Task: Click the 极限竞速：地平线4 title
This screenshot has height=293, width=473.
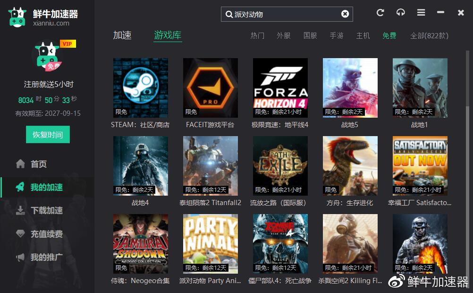Action: [x=280, y=125]
